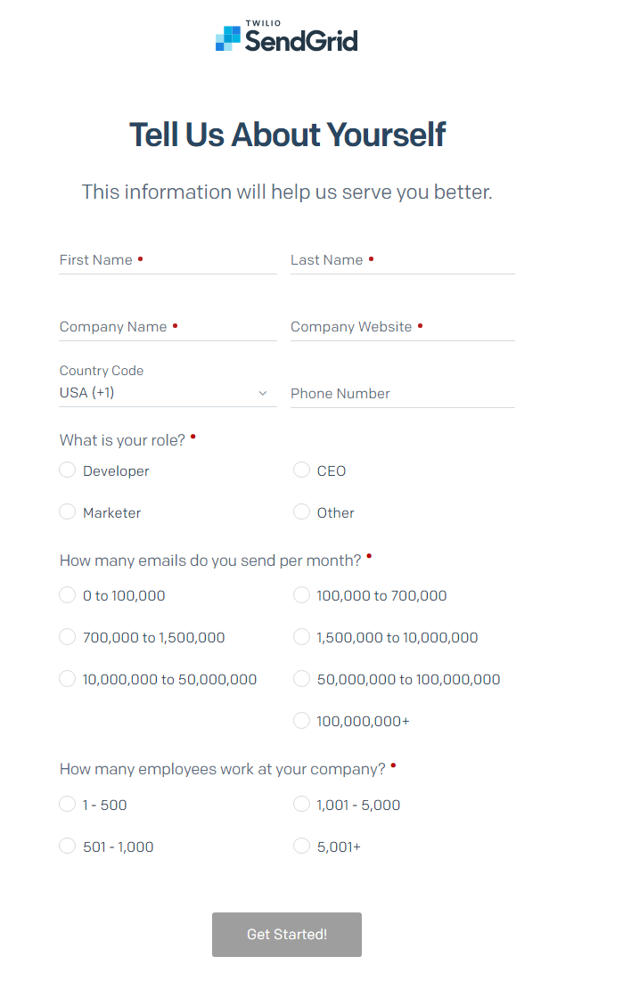Pick 700,000 to 1,500,000 emails
This screenshot has width=639, height=1006.
[x=68, y=637]
